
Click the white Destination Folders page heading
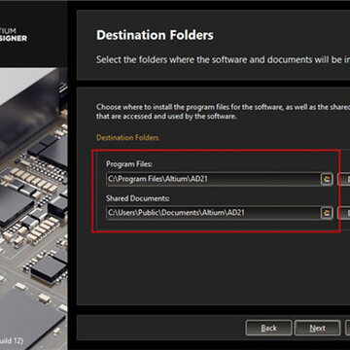point(155,35)
